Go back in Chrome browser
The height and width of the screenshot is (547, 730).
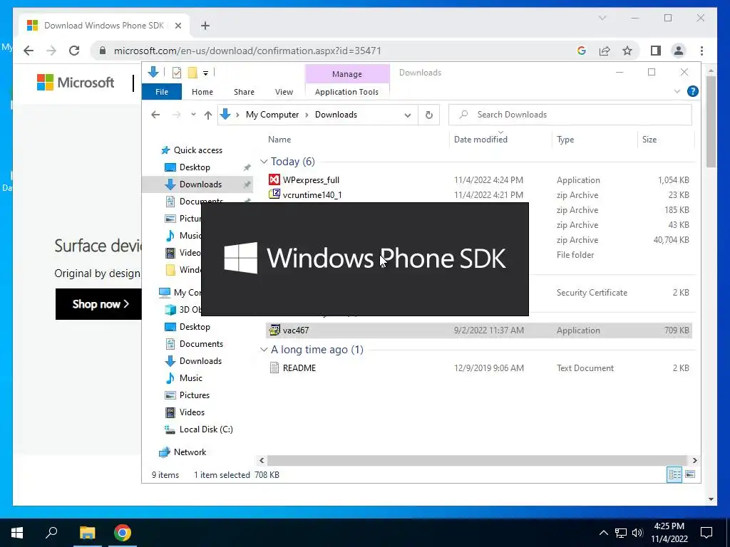pyautogui.click(x=29, y=51)
